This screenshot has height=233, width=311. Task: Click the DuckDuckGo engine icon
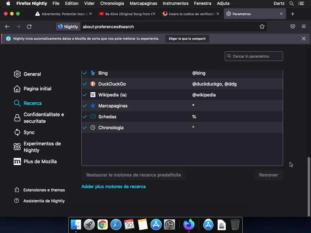coord(93,84)
